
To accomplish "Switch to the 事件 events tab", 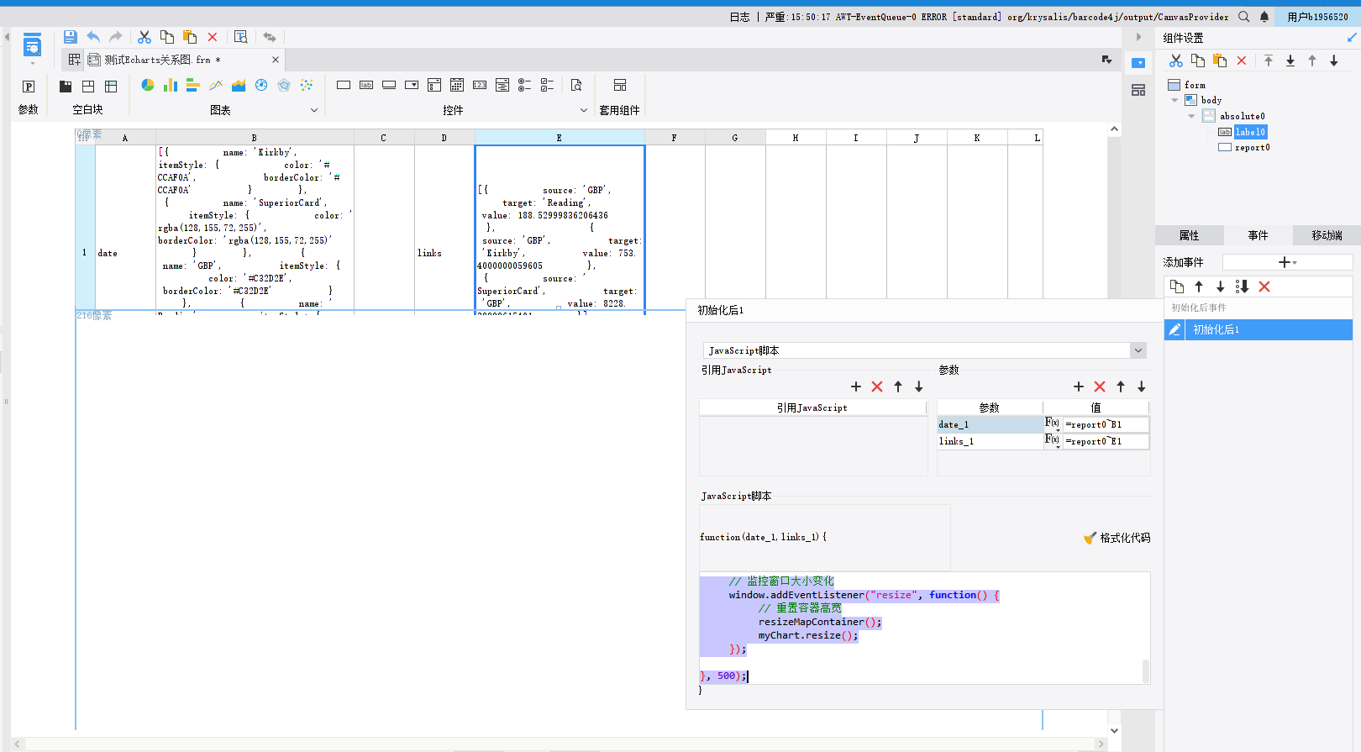I will [1258, 235].
